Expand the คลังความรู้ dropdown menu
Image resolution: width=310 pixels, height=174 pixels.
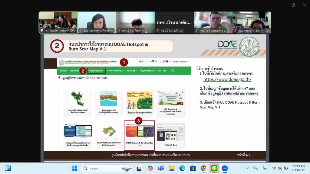click(132, 71)
